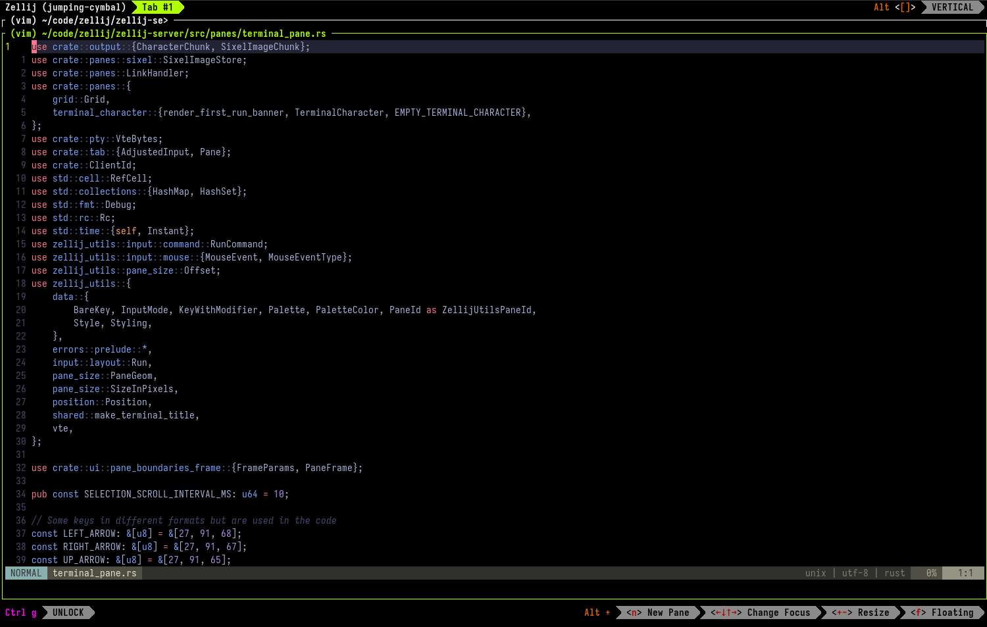Click the session name "Zellij (jumping-cymbal)"
The height and width of the screenshot is (627, 987).
point(66,7)
